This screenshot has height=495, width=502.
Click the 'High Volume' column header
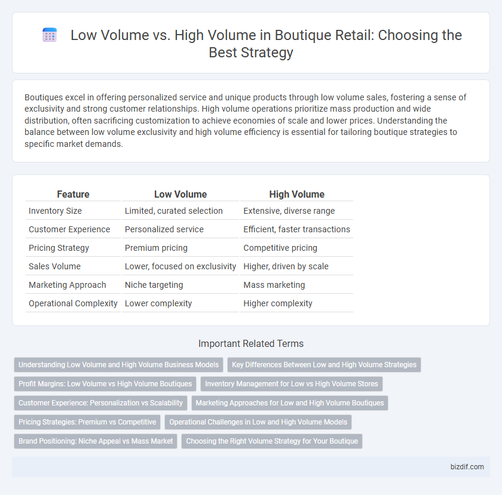click(x=296, y=194)
